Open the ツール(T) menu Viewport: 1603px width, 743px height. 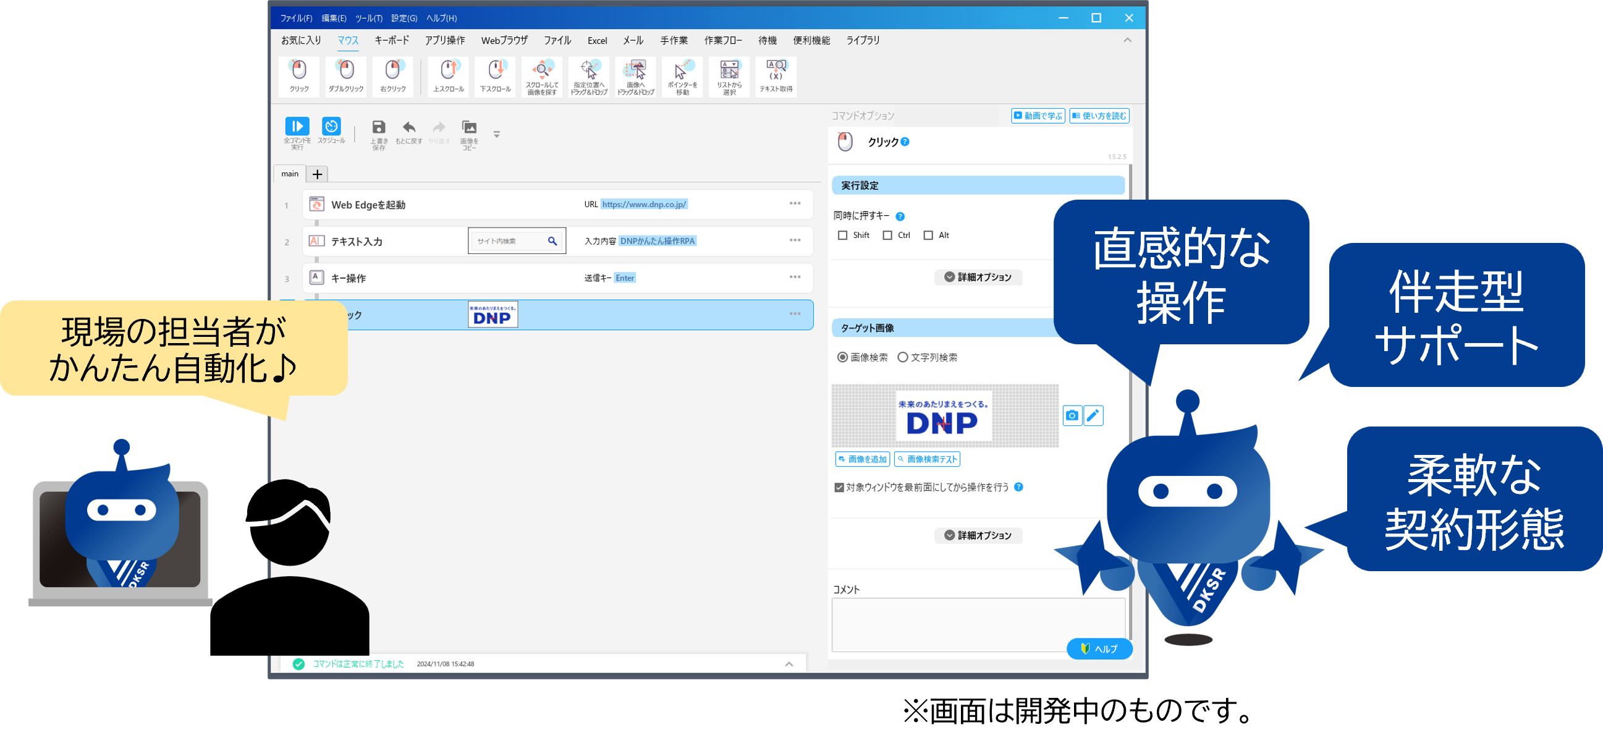click(368, 18)
